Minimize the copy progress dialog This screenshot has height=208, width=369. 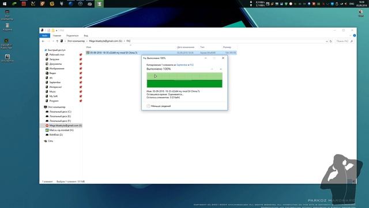[205, 58]
